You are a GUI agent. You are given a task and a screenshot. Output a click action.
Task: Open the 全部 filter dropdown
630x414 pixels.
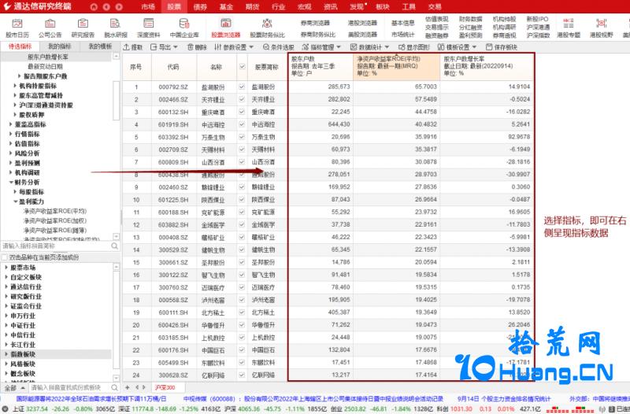pyautogui.click(x=14, y=387)
